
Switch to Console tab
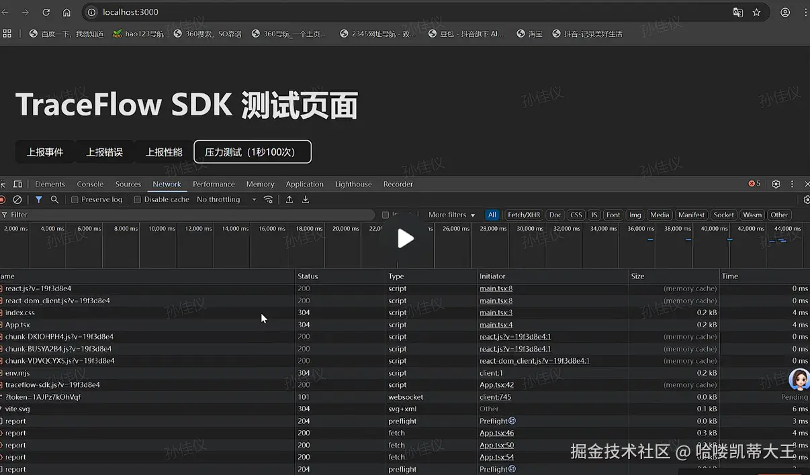click(90, 184)
